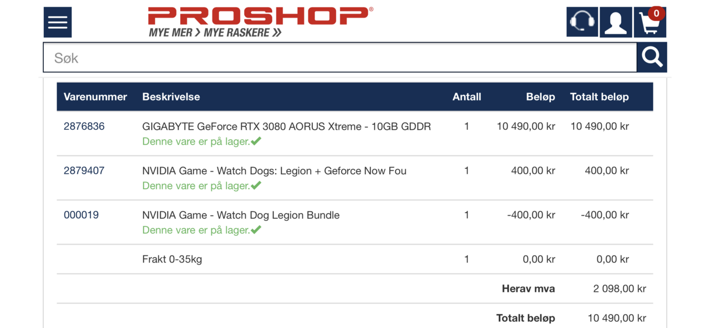The width and height of the screenshot is (710, 328).
Task: Click the Antall column header
Action: [x=466, y=97]
